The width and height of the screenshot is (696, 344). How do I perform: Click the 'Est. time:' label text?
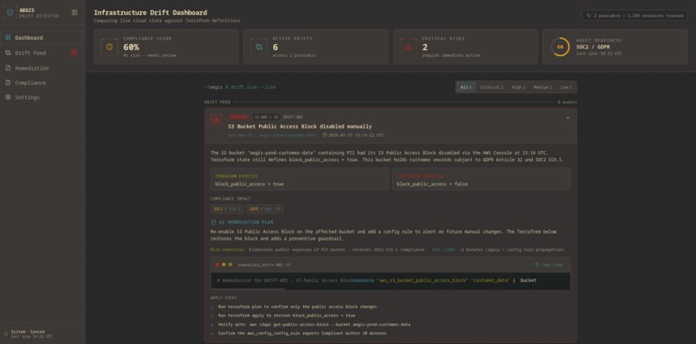(445, 249)
